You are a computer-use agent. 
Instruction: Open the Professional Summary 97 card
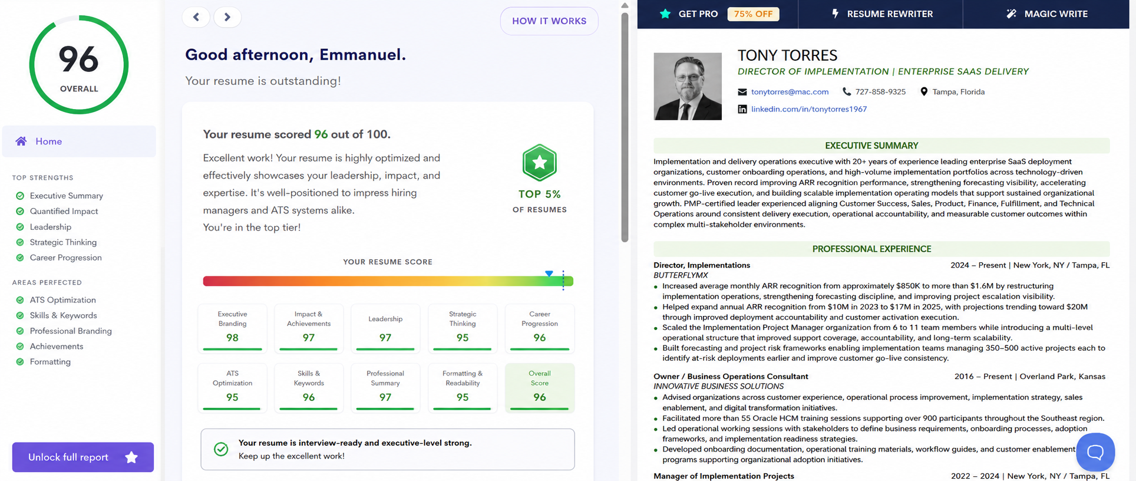pos(385,388)
